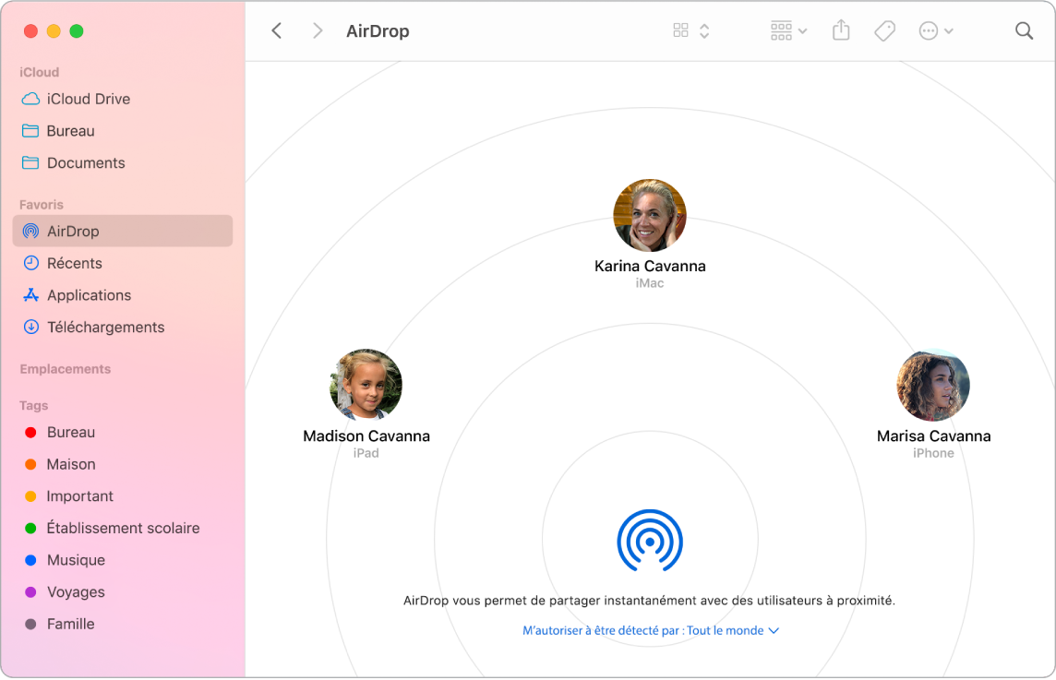
Task: Open the Applications sidebar item
Action: (x=87, y=295)
